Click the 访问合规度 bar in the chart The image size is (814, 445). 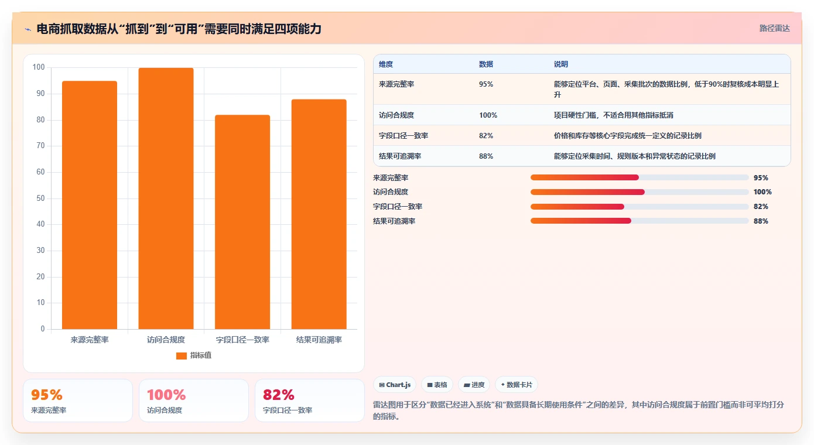[166, 198]
